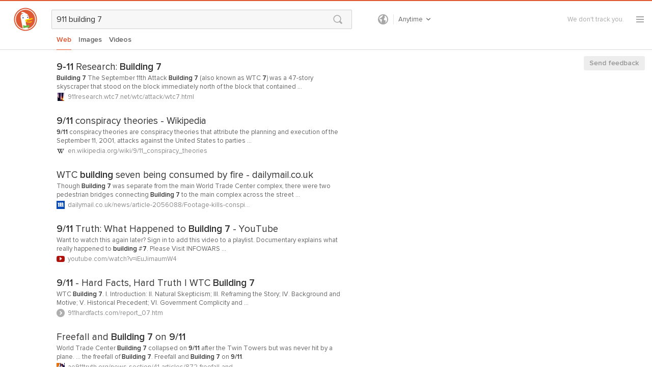
Task: Click the 'We don't track you.' text
Action: pos(595,19)
